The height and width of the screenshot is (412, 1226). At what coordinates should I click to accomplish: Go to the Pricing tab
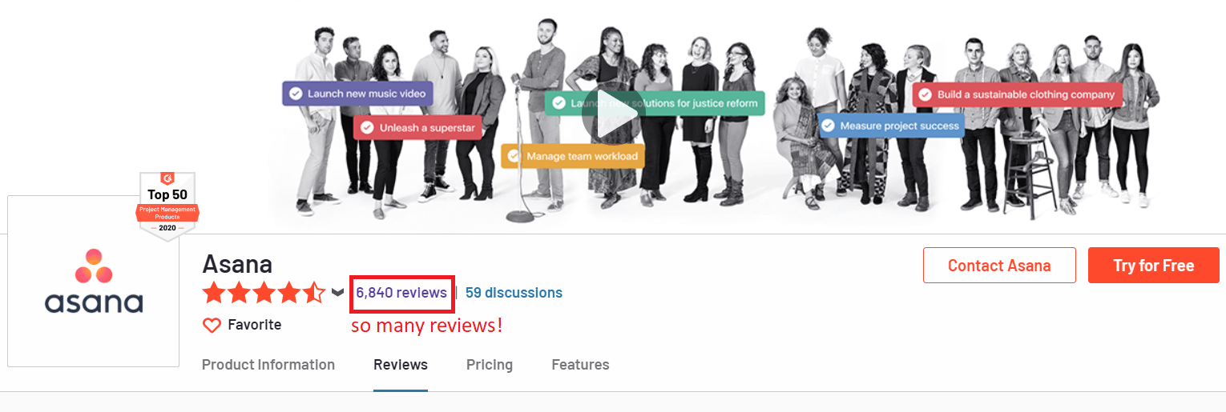[490, 365]
